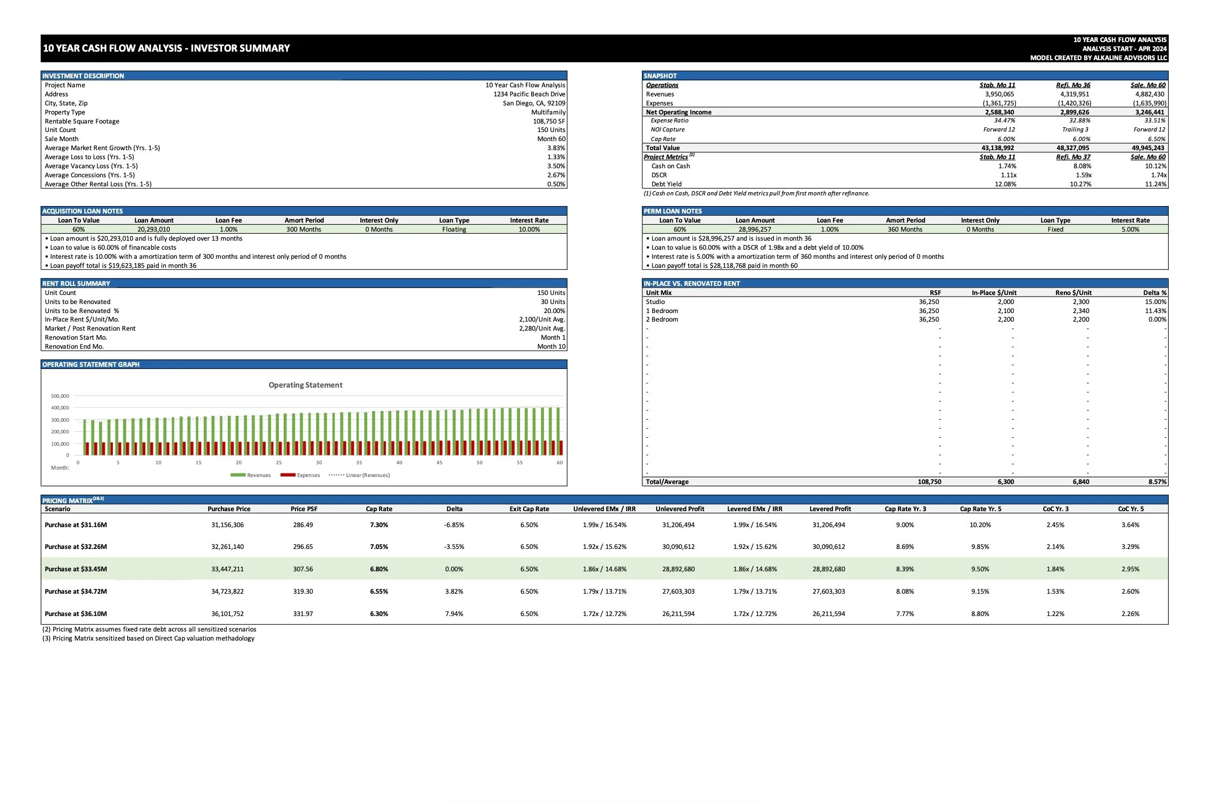Viewport: 1206px width, 804px height.
Task: Click the 10.00% acquisition interest rate cell
Action: pos(529,229)
